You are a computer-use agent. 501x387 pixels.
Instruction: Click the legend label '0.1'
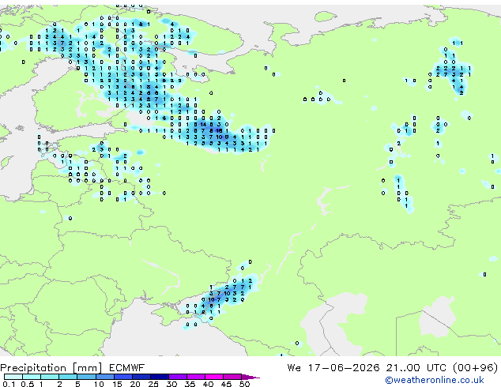pyautogui.click(x=9, y=384)
